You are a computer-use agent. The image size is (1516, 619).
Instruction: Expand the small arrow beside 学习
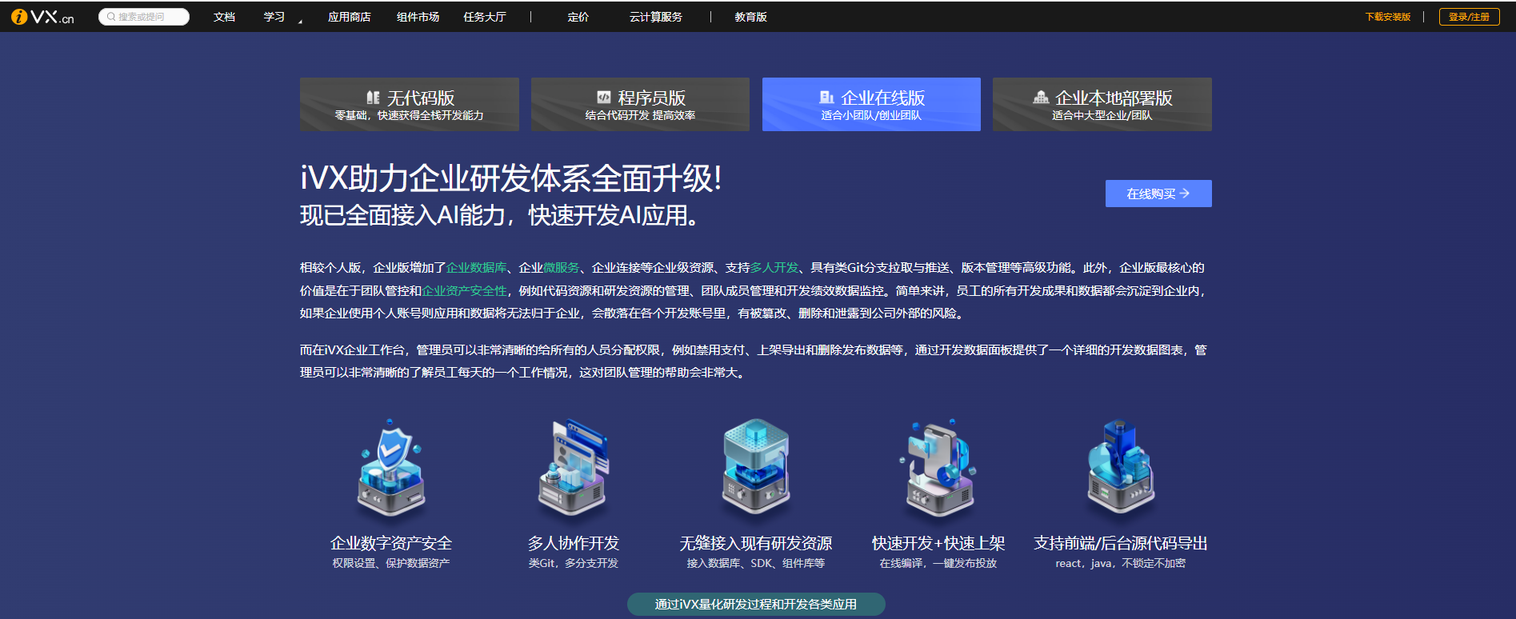pos(300,21)
